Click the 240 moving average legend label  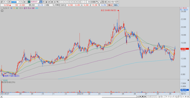(33, 8)
